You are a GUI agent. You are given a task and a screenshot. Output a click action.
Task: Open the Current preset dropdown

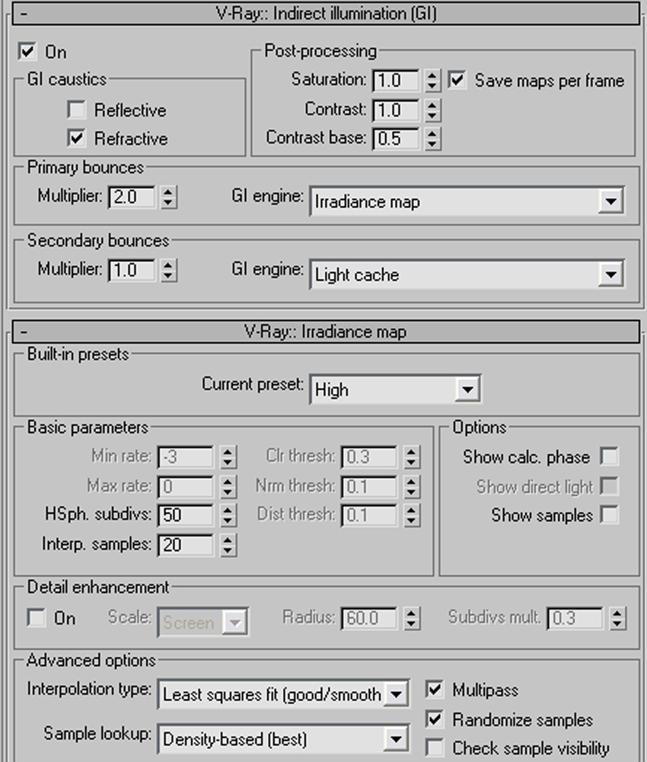point(467,389)
